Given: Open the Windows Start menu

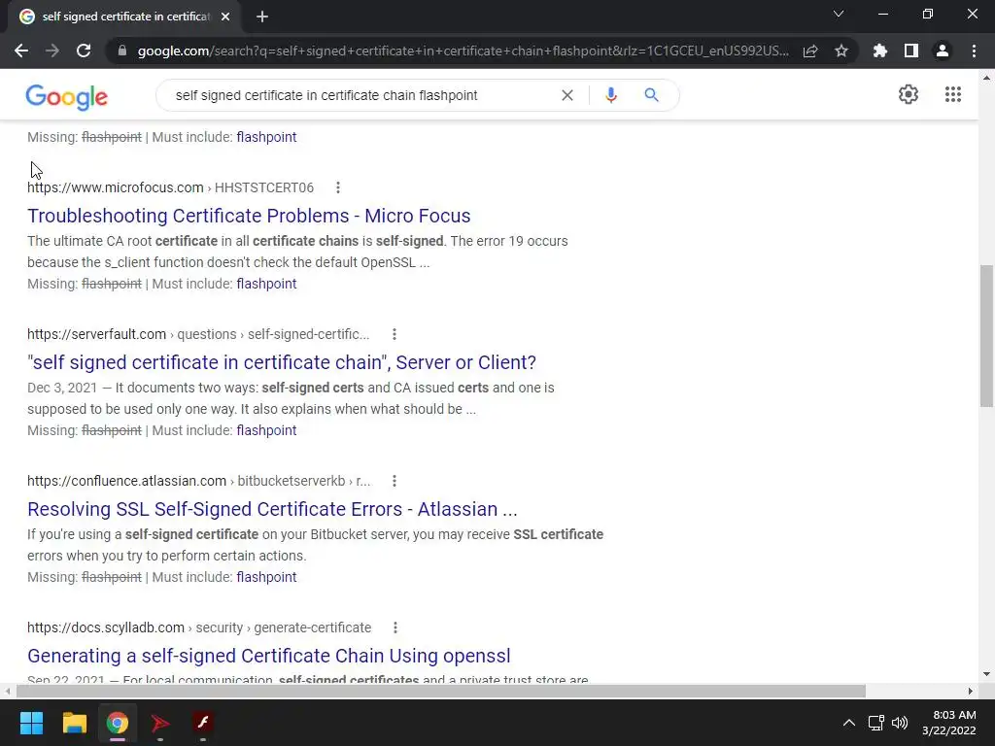Looking at the screenshot, I should (x=31, y=723).
